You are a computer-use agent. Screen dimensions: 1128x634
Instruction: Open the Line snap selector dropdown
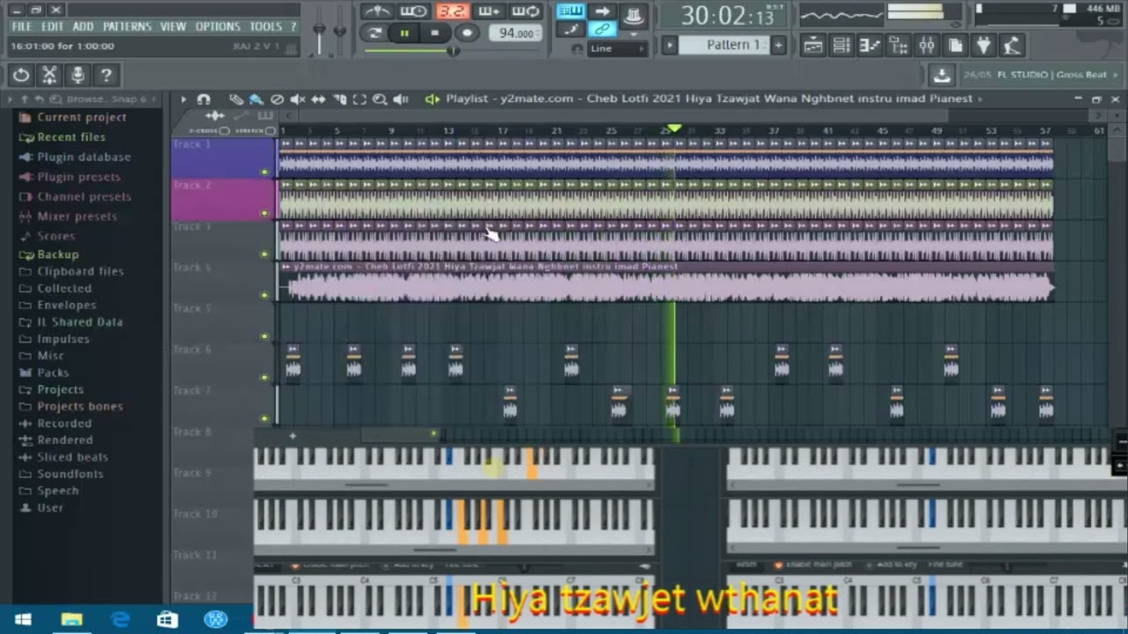(618, 48)
